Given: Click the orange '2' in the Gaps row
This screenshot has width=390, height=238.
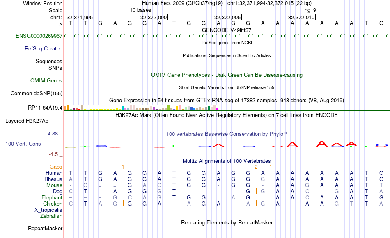Looking at the screenshot, I should pos(256,167).
